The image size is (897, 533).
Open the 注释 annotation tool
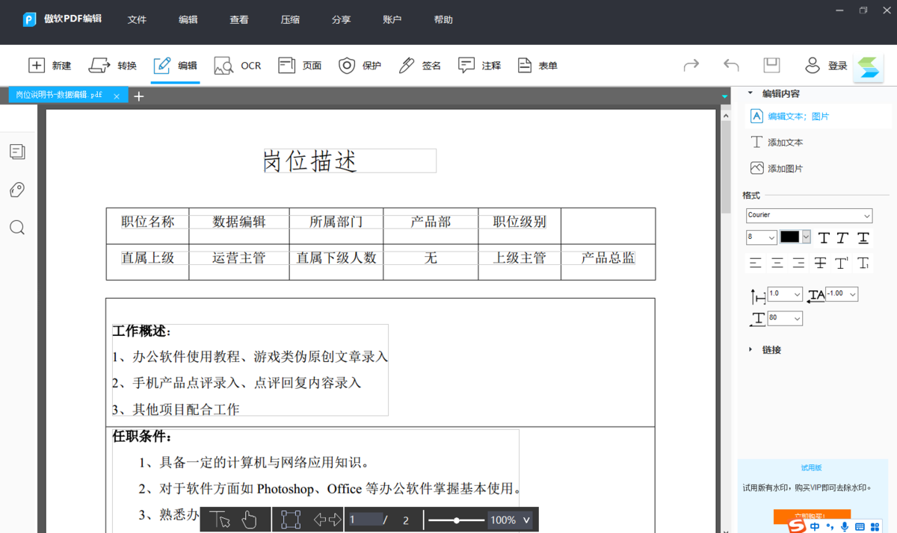478,65
